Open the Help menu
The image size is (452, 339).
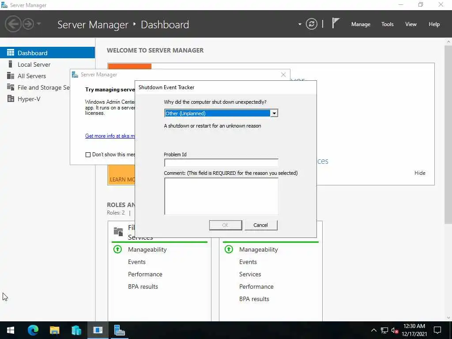click(434, 24)
